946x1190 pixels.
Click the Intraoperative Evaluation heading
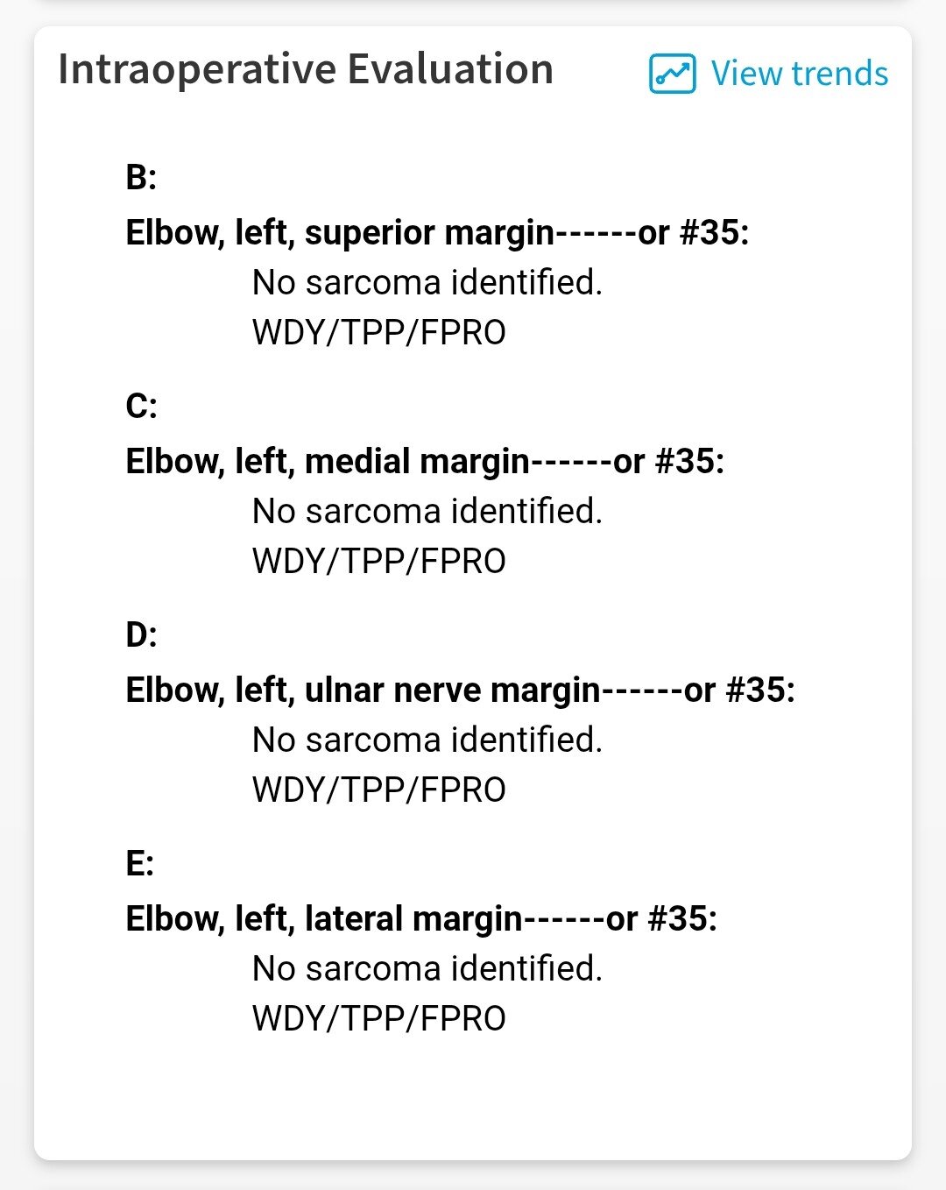(x=306, y=69)
